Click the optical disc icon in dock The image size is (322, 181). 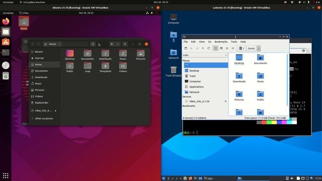[x=6, y=65]
